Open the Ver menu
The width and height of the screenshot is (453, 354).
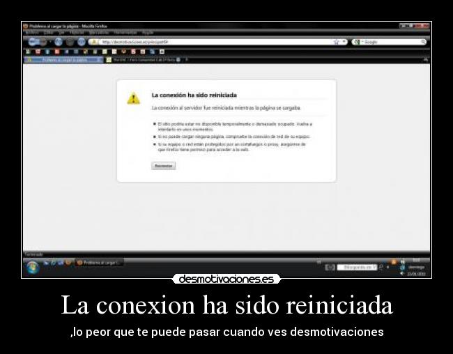pyautogui.click(x=61, y=32)
